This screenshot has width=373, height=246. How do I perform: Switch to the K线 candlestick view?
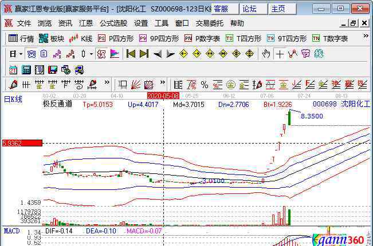(x=80, y=38)
